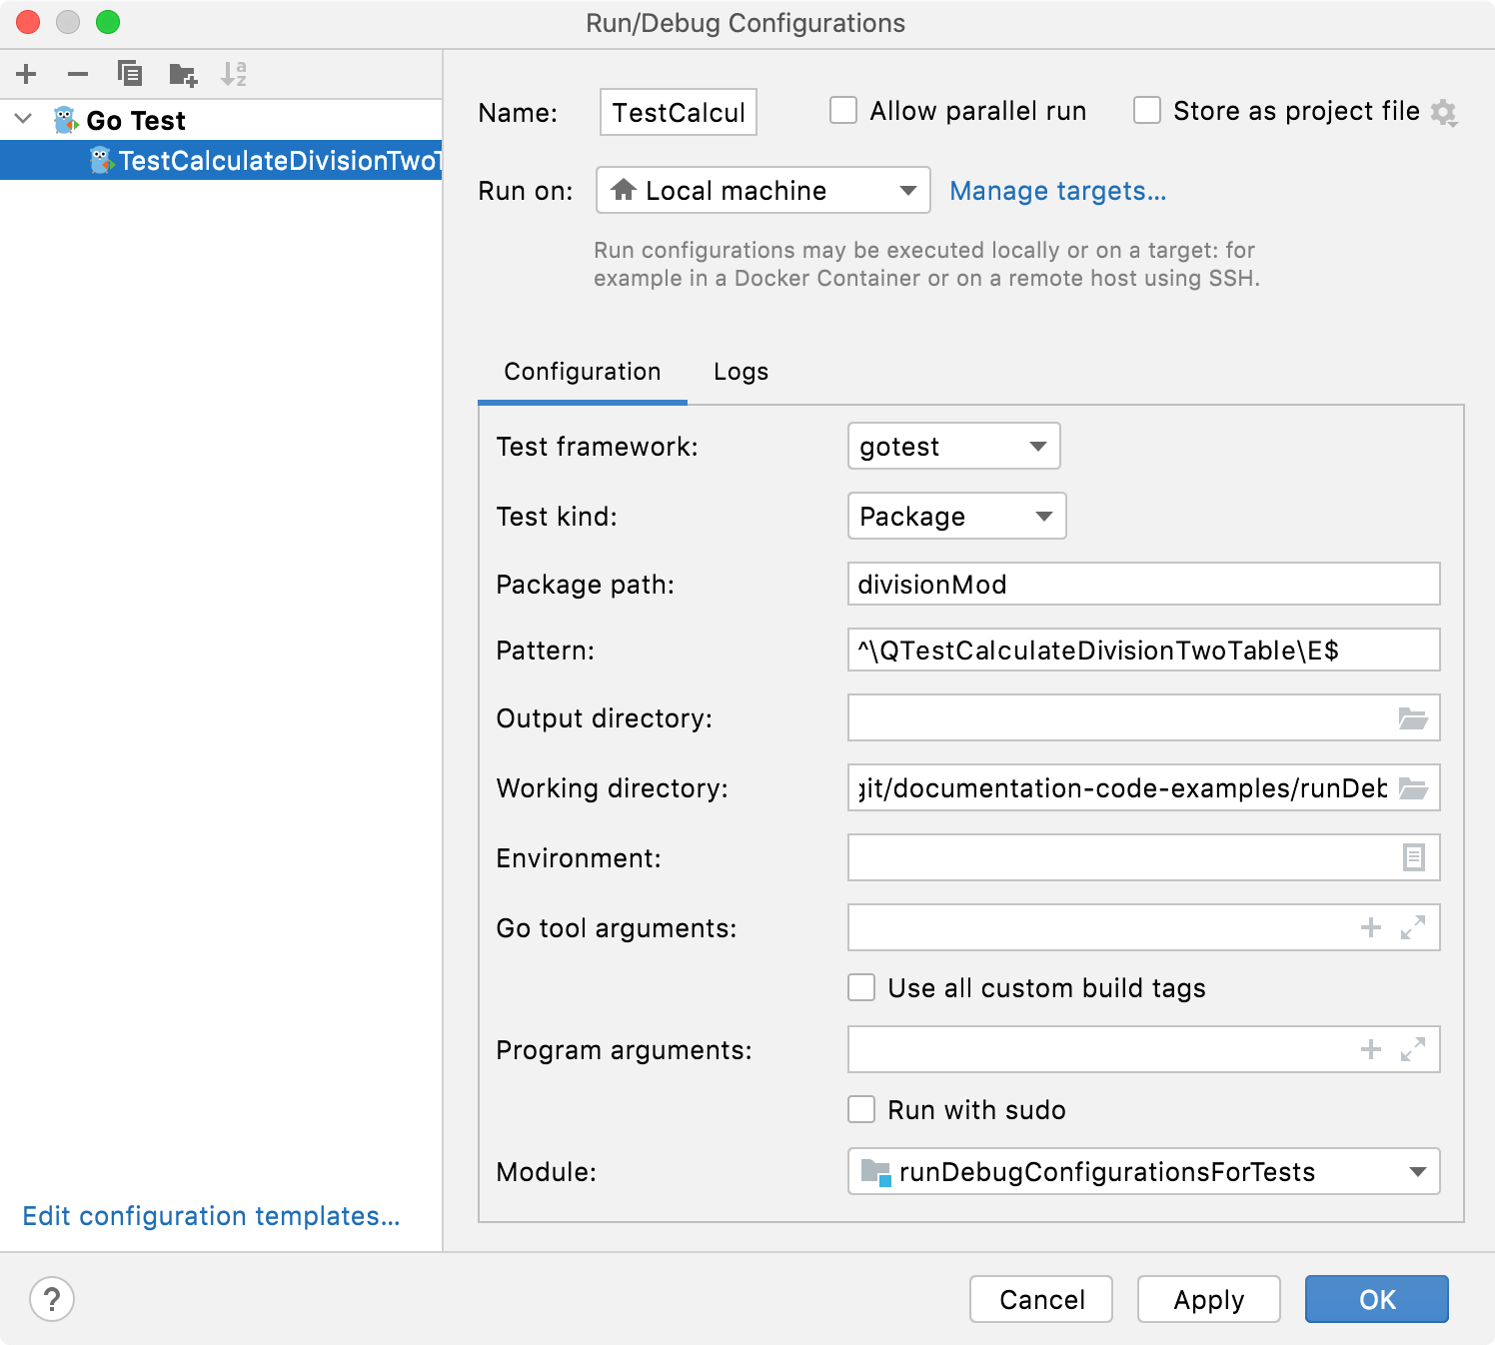This screenshot has width=1495, height=1345.
Task: Enable Run with sudo
Action: point(860,1109)
